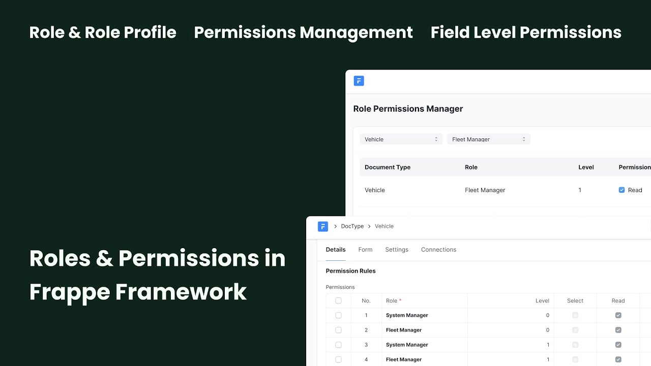The image size is (651, 366).
Task: Open the Fleet Manager role dropdown
Action: point(489,139)
